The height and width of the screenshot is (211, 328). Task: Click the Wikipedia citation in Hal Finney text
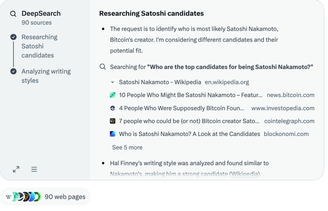coord(245,174)
